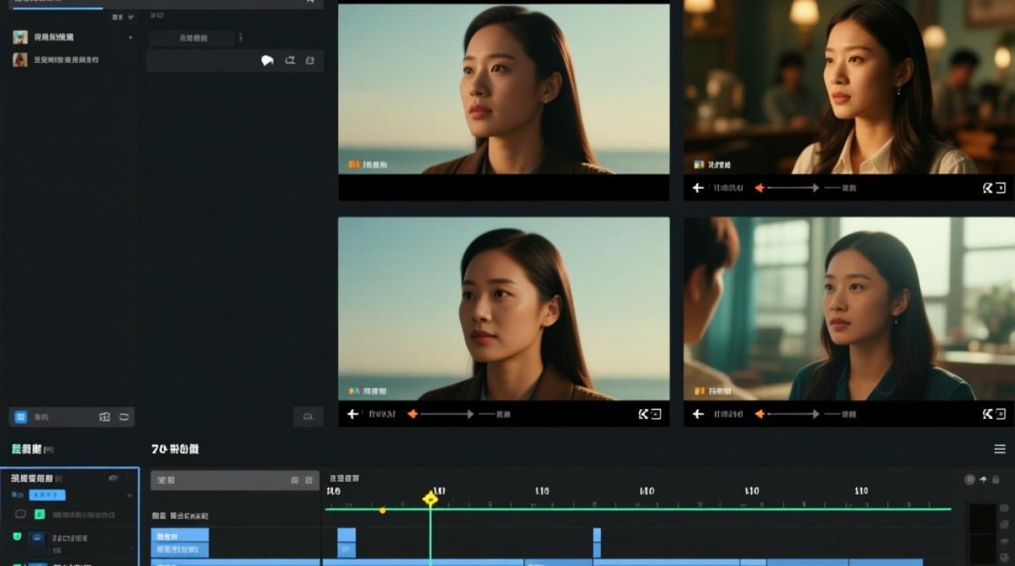
Task: Click the green square icon in track list
Action: pyautogui.click(x=39, y=514)
